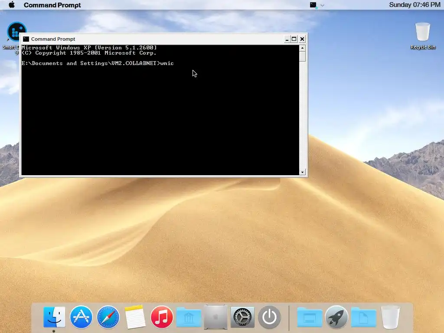Click the command prompt tray icon in menu bar
The height and width of the screenshot is (333, 444).
pos(313,5)
